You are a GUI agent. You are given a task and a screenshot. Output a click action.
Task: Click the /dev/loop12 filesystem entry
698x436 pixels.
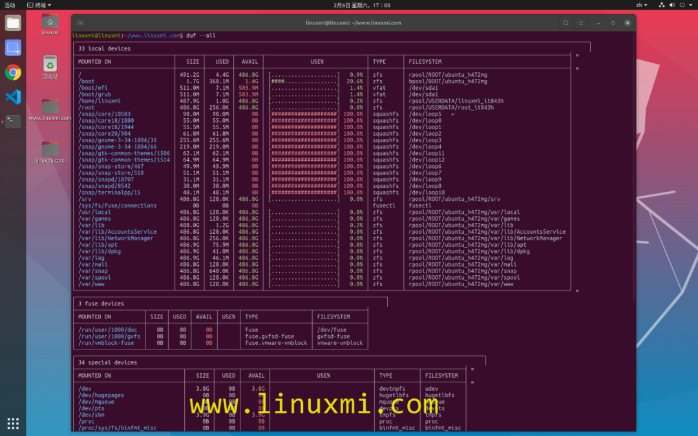427,160
